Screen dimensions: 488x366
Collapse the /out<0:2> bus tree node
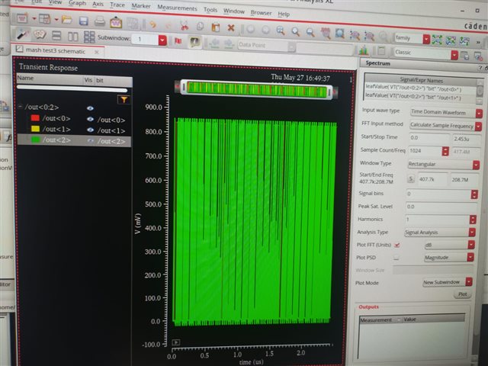(x=21, y=108)
